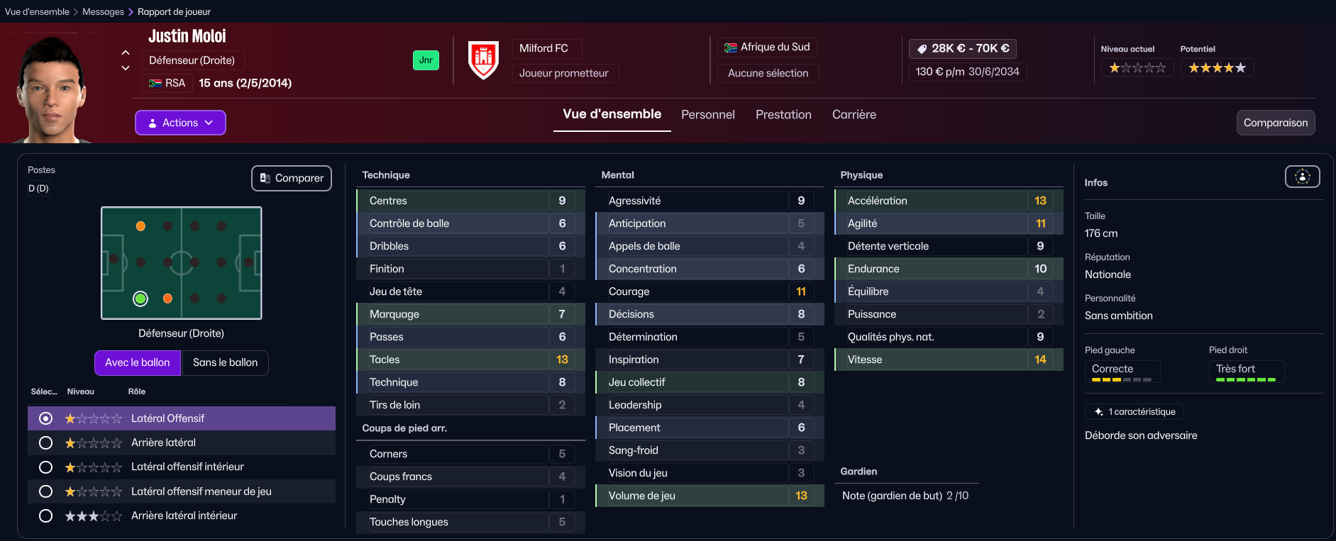Screen dimensions: 1336x541
Task: Click the Potentiel star rating
Action: (x=1217, y=68)
